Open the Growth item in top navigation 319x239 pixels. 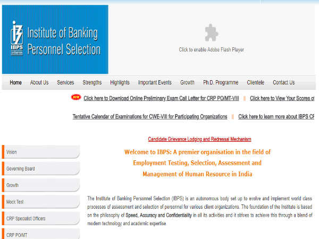pos(187,82)
